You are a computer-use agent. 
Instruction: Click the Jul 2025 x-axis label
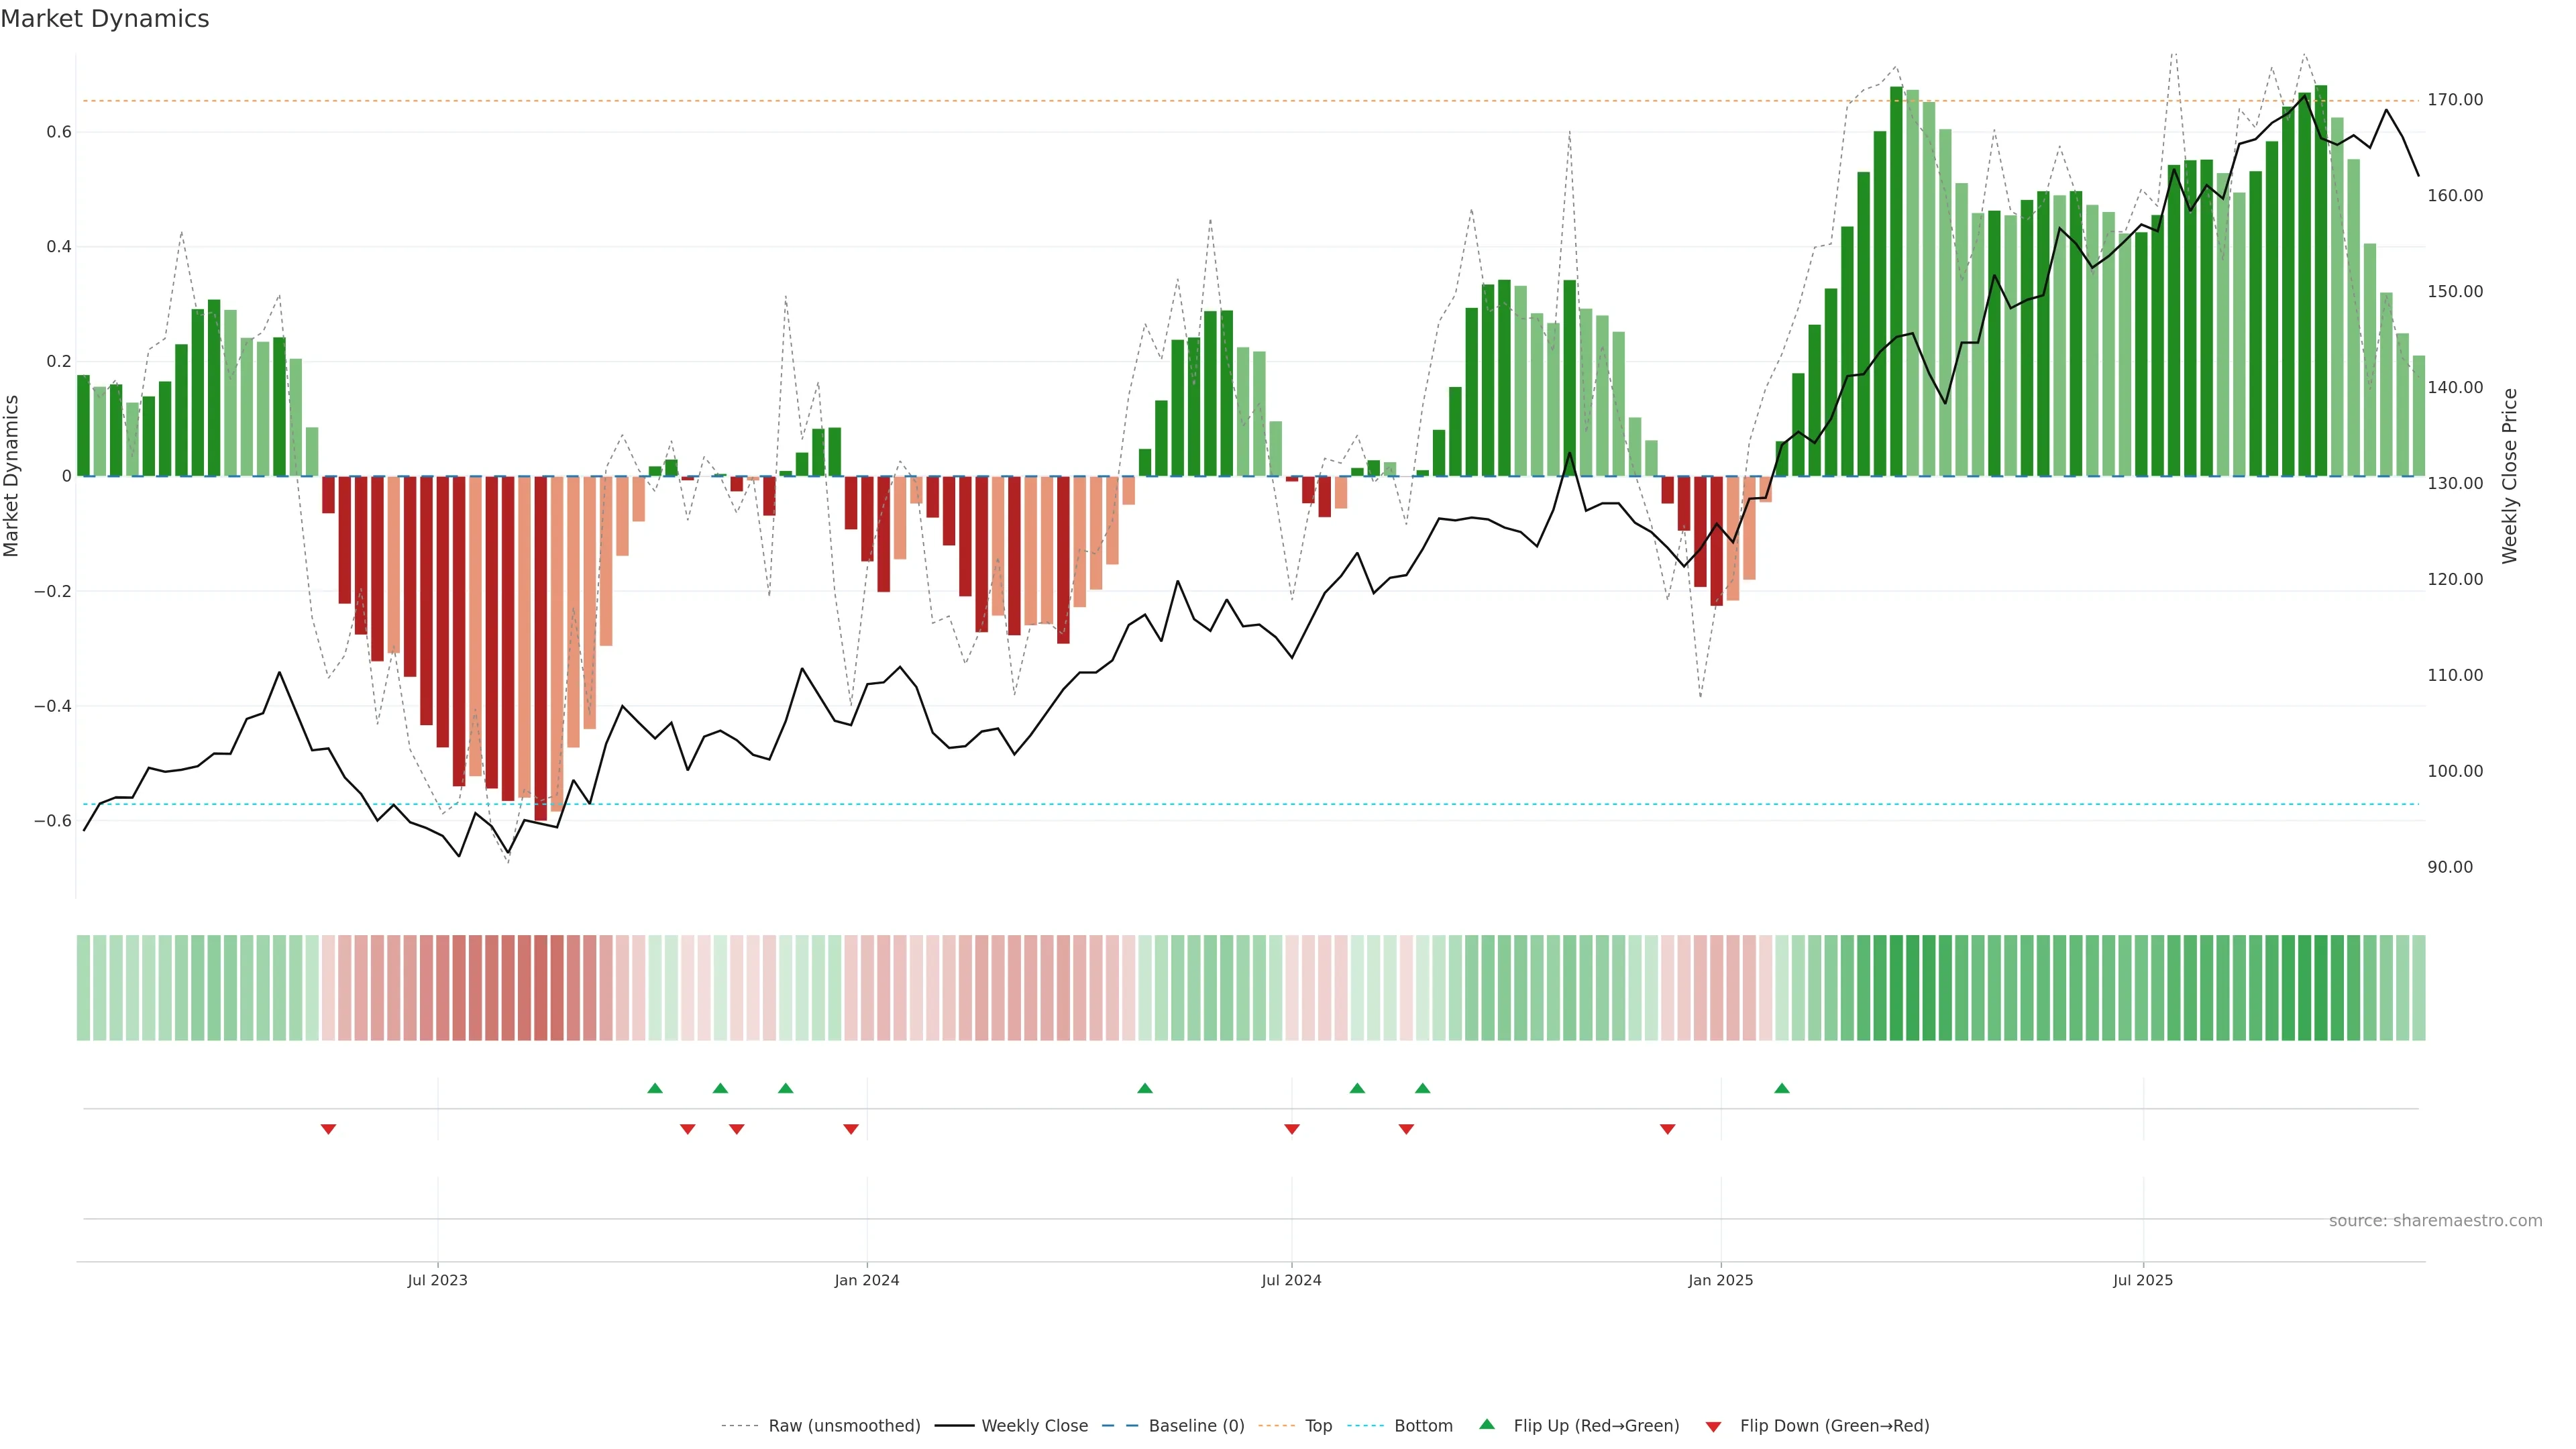[x=2142, y=1280]
